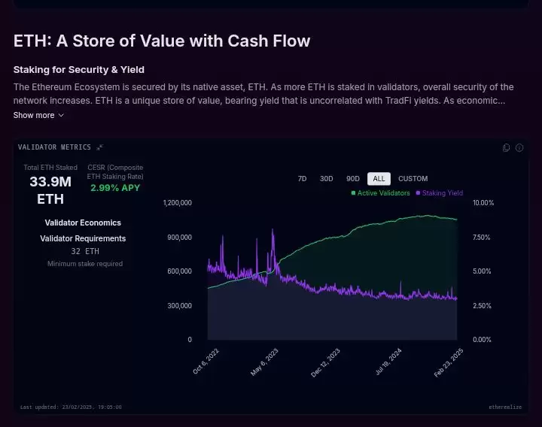This screenshot has width=542, height=427.
Task: Click the Dec 12, 2023 x-axis marker
Action: coord(327,362)
